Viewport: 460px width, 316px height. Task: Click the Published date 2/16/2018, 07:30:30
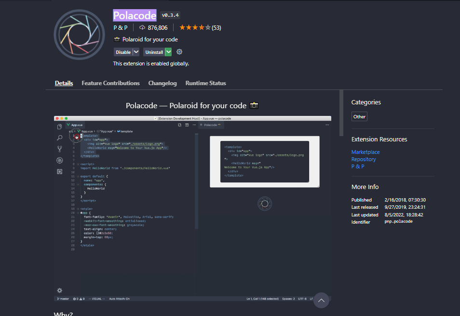tap(405, 200)
